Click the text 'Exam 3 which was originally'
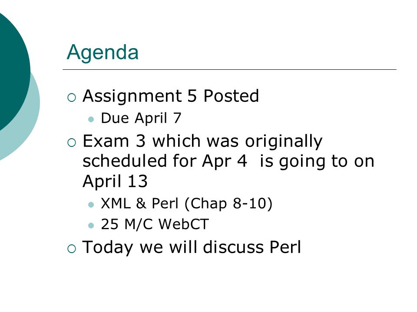The height and width of the screenshot is (312, 417). point(202,141)
